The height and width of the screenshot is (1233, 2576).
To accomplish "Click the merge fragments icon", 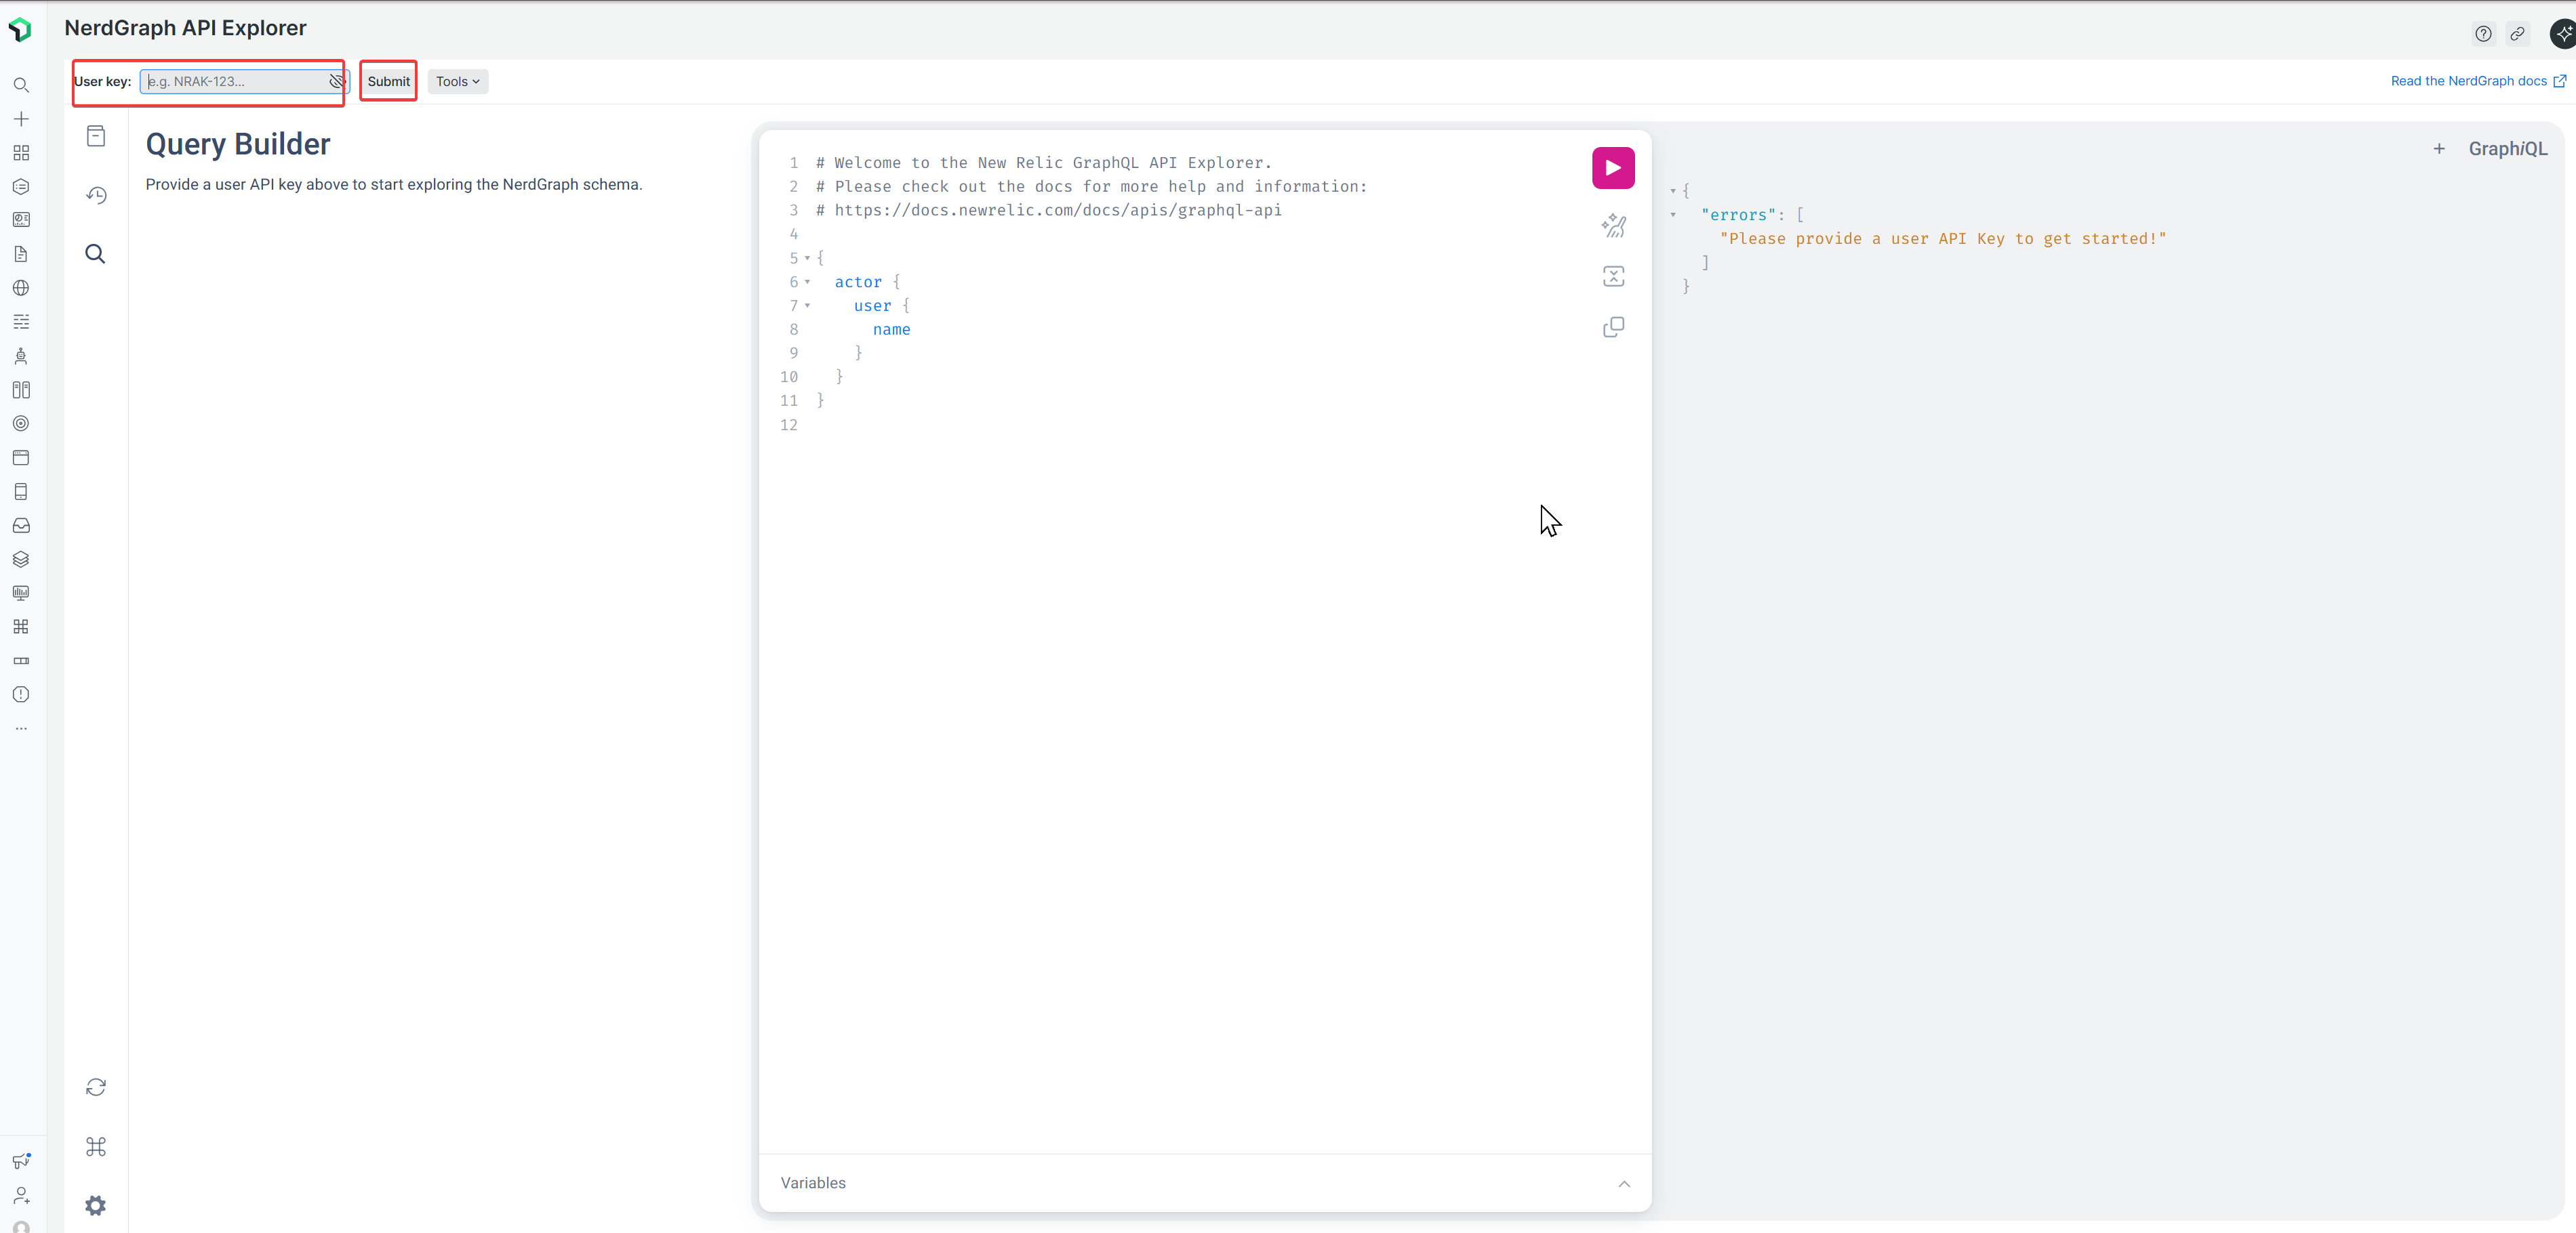I will [x=1612, y=277].
